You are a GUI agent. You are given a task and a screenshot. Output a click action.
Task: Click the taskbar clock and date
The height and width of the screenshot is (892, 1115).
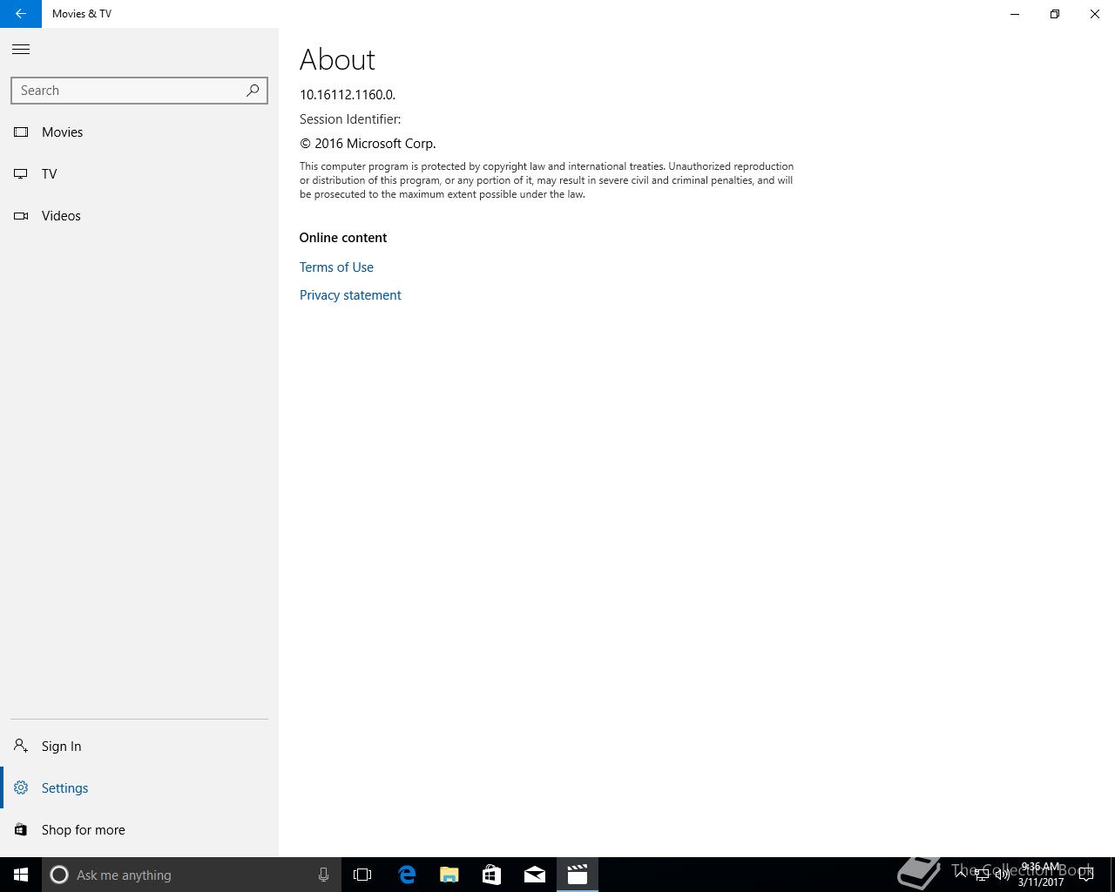tap(1041, 875)
